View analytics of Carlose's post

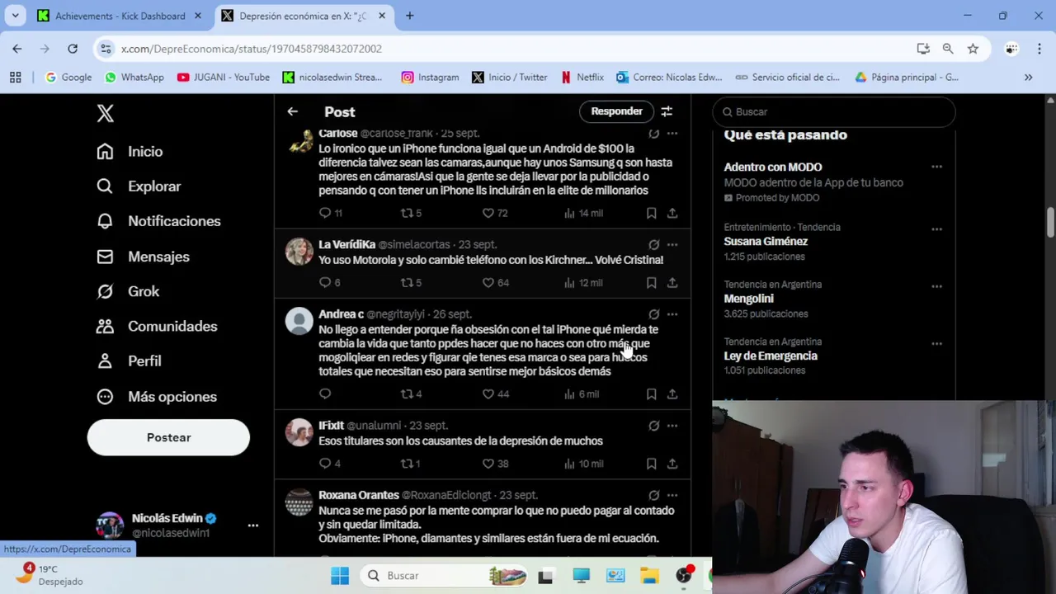pos(583,213)
